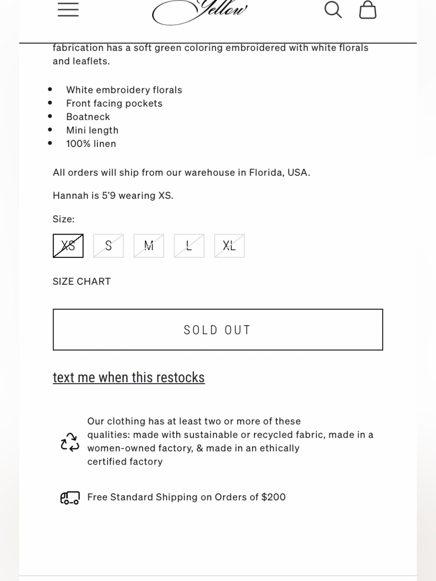Viewport: 436px width, 581px height.
Task: Click the 100% linen bullet item
Action: [91, 144]
